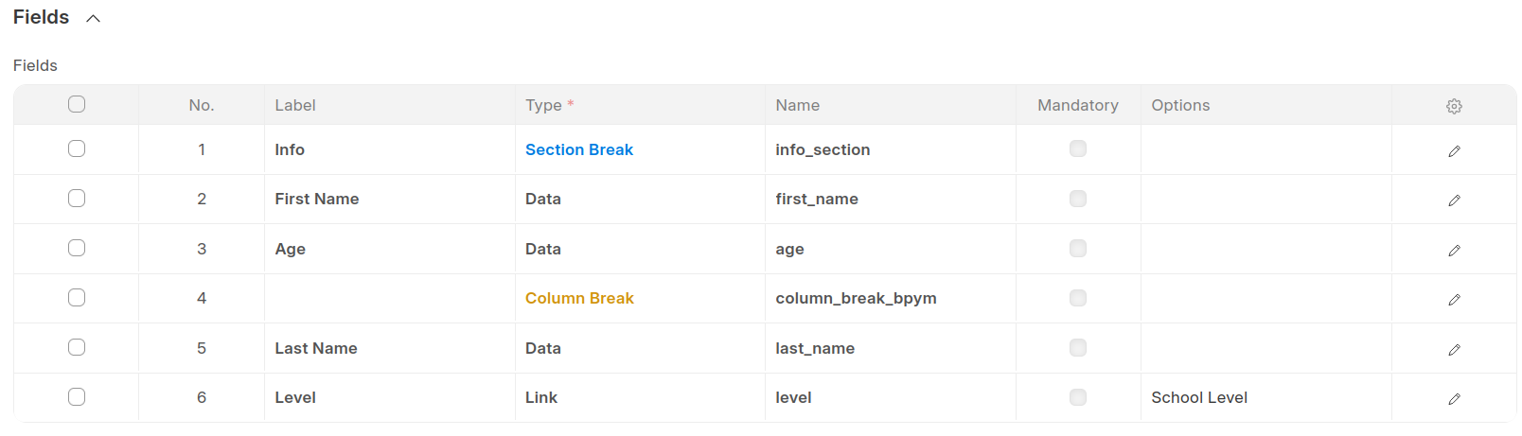Enable Mandatory for Last Name field

[x=1077, y=348]
